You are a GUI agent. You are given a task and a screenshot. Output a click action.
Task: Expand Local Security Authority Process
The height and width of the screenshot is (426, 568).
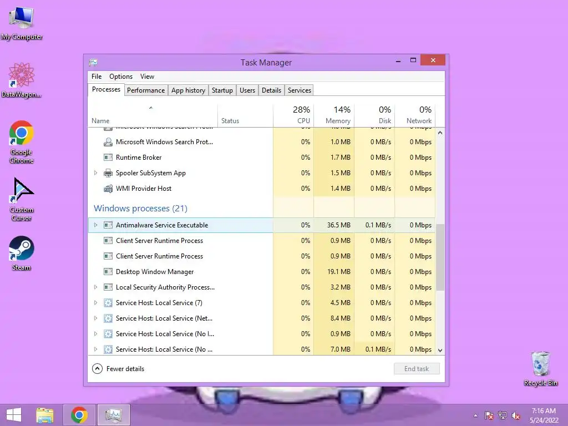click(95, 287)
